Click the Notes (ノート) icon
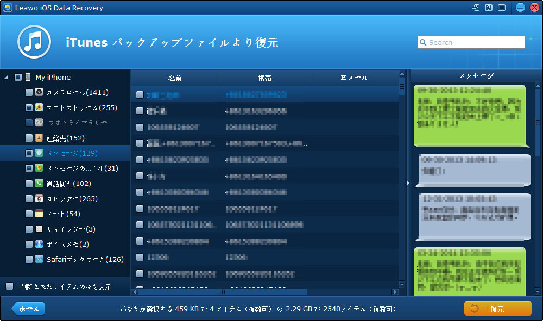 (39, 214)
